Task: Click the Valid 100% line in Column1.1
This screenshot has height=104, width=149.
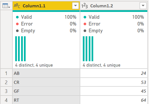Action: (x=46, y=17)
